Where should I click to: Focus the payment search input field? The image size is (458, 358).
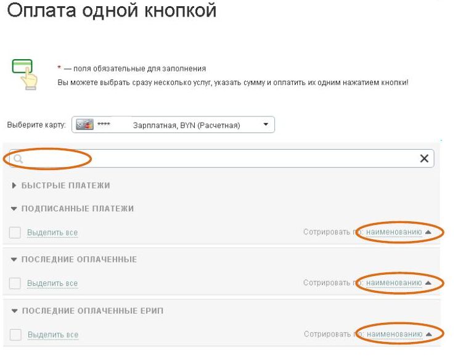(x=222, y=159)
